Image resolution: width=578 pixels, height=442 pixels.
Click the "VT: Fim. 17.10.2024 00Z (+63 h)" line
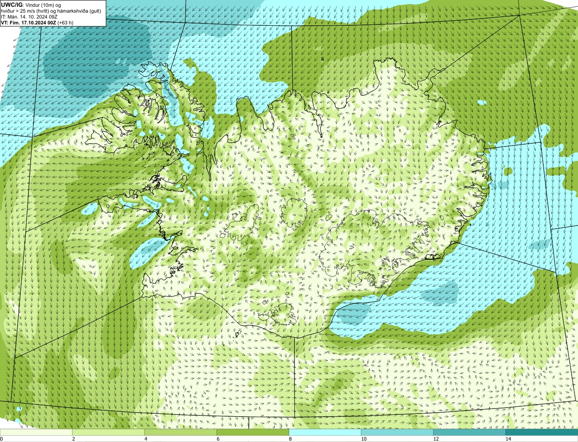pos(37,22)
